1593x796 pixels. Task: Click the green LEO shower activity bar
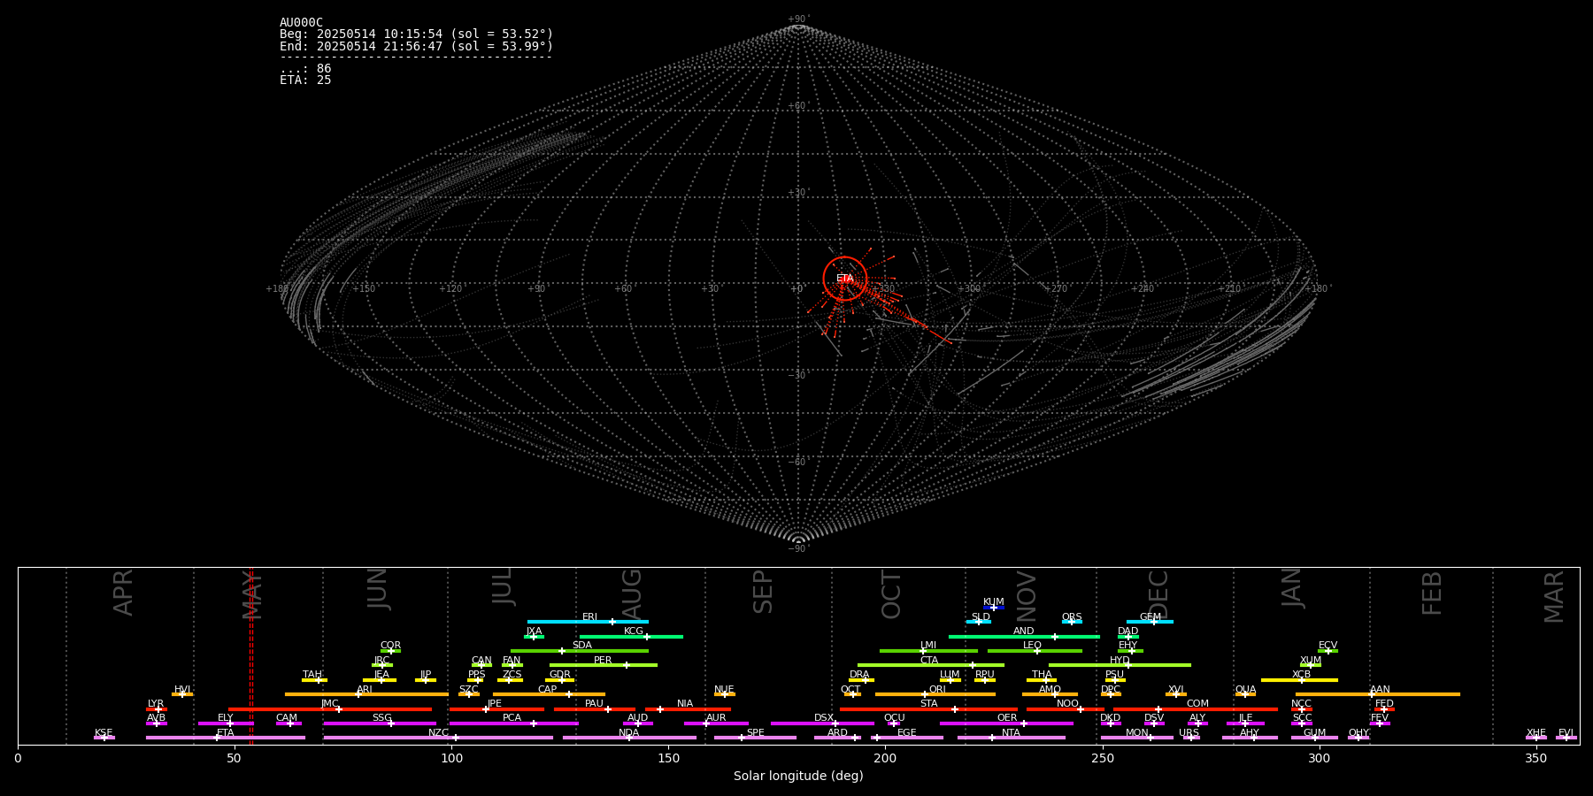(x=1035, y=651)
